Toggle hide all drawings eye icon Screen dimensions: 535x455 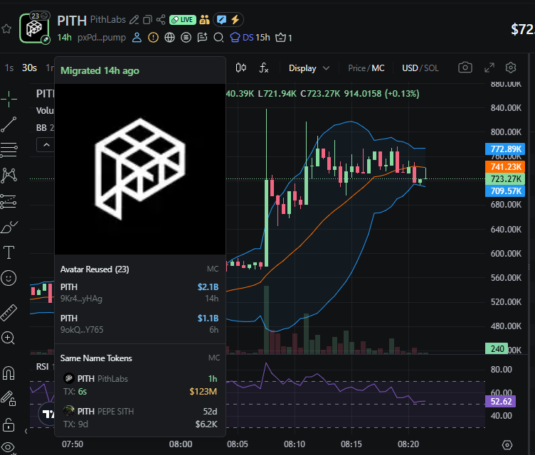click(x=9, y=447)
